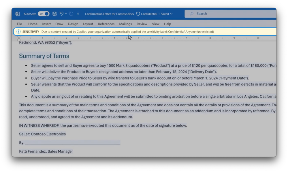This screenshot has width=288, height=172.
Task: Open the References tab
Action: (106, 24)
